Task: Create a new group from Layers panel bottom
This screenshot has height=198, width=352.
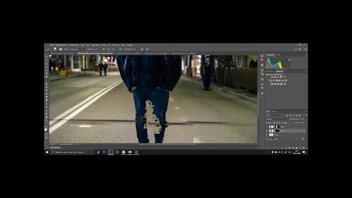Action: 296,148
